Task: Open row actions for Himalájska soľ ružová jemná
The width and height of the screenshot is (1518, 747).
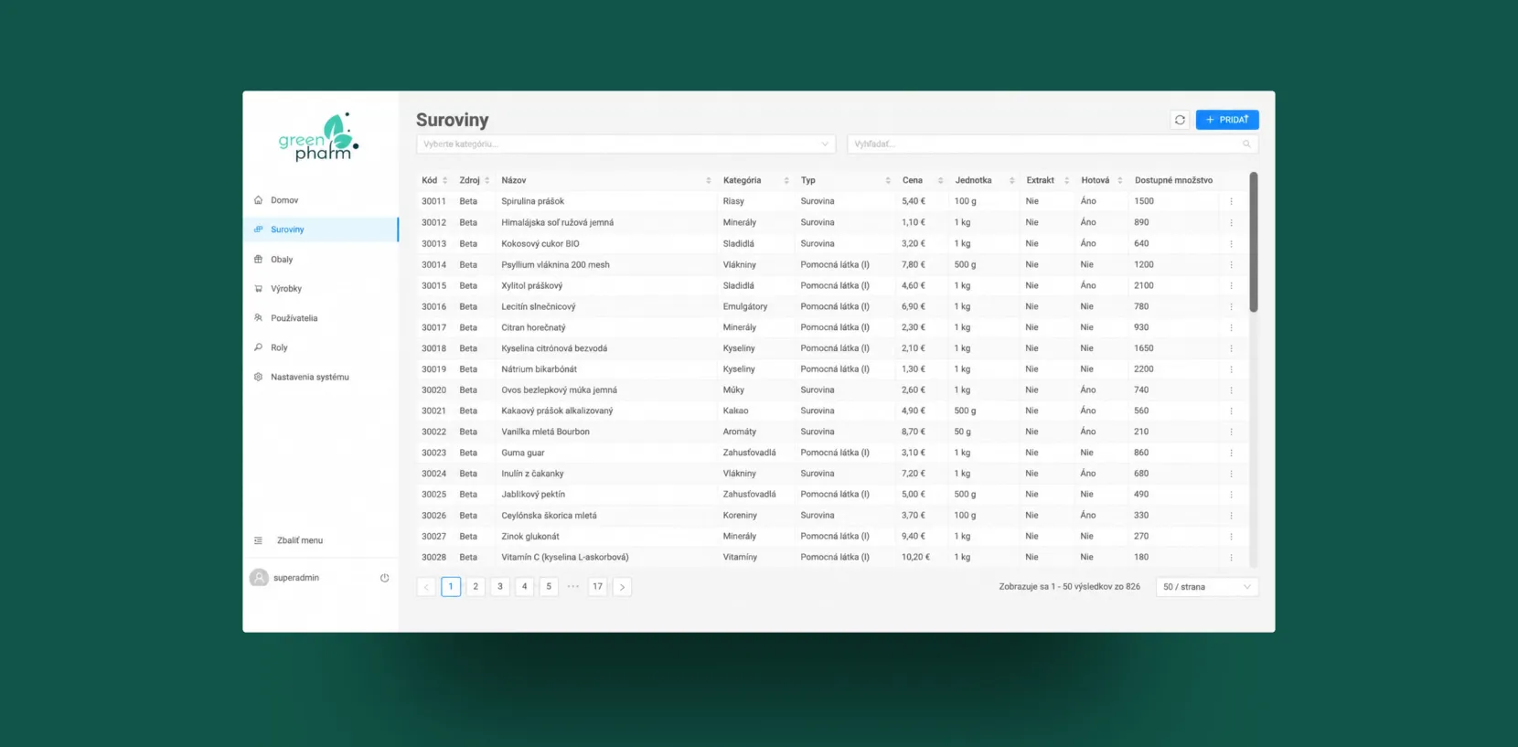Action: point(1231,222)
